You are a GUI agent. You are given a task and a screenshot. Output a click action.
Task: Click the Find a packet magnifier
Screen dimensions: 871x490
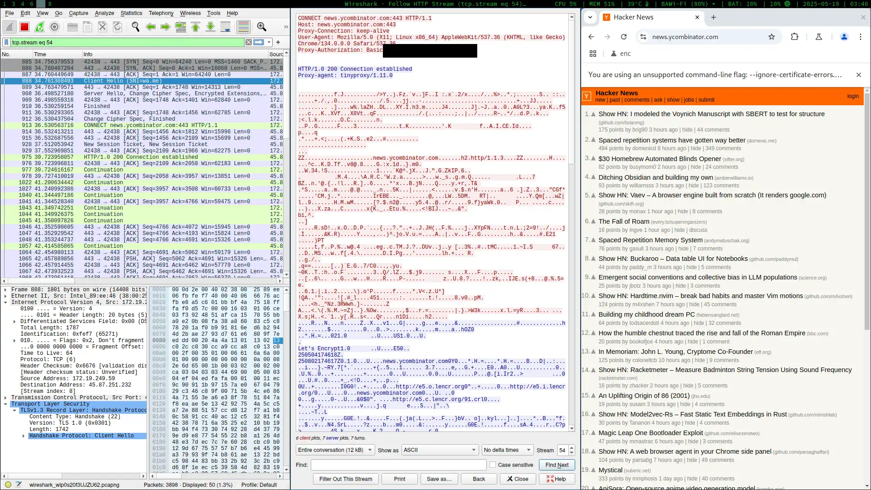[x=135, y=27]
